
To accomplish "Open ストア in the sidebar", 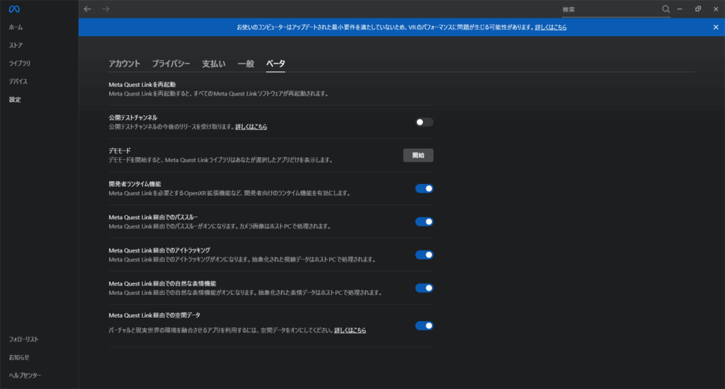I will (16, 45).
